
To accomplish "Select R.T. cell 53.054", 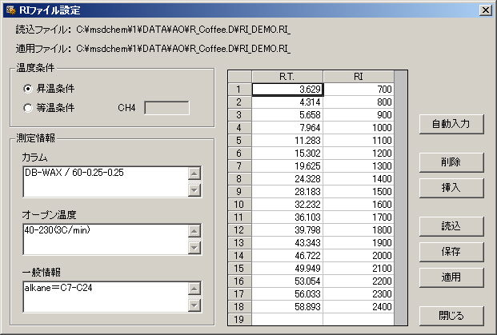I will 287,281.
